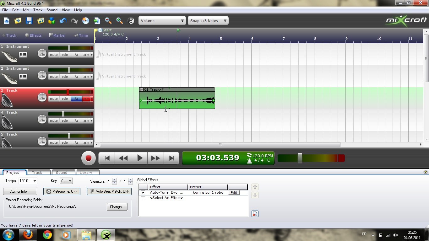Open the Key dropdown set to C
Screen dimensions: 429x241
click(66, 181)
